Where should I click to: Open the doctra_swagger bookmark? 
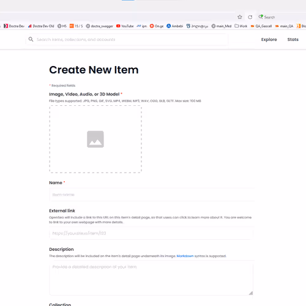(100, 26)
